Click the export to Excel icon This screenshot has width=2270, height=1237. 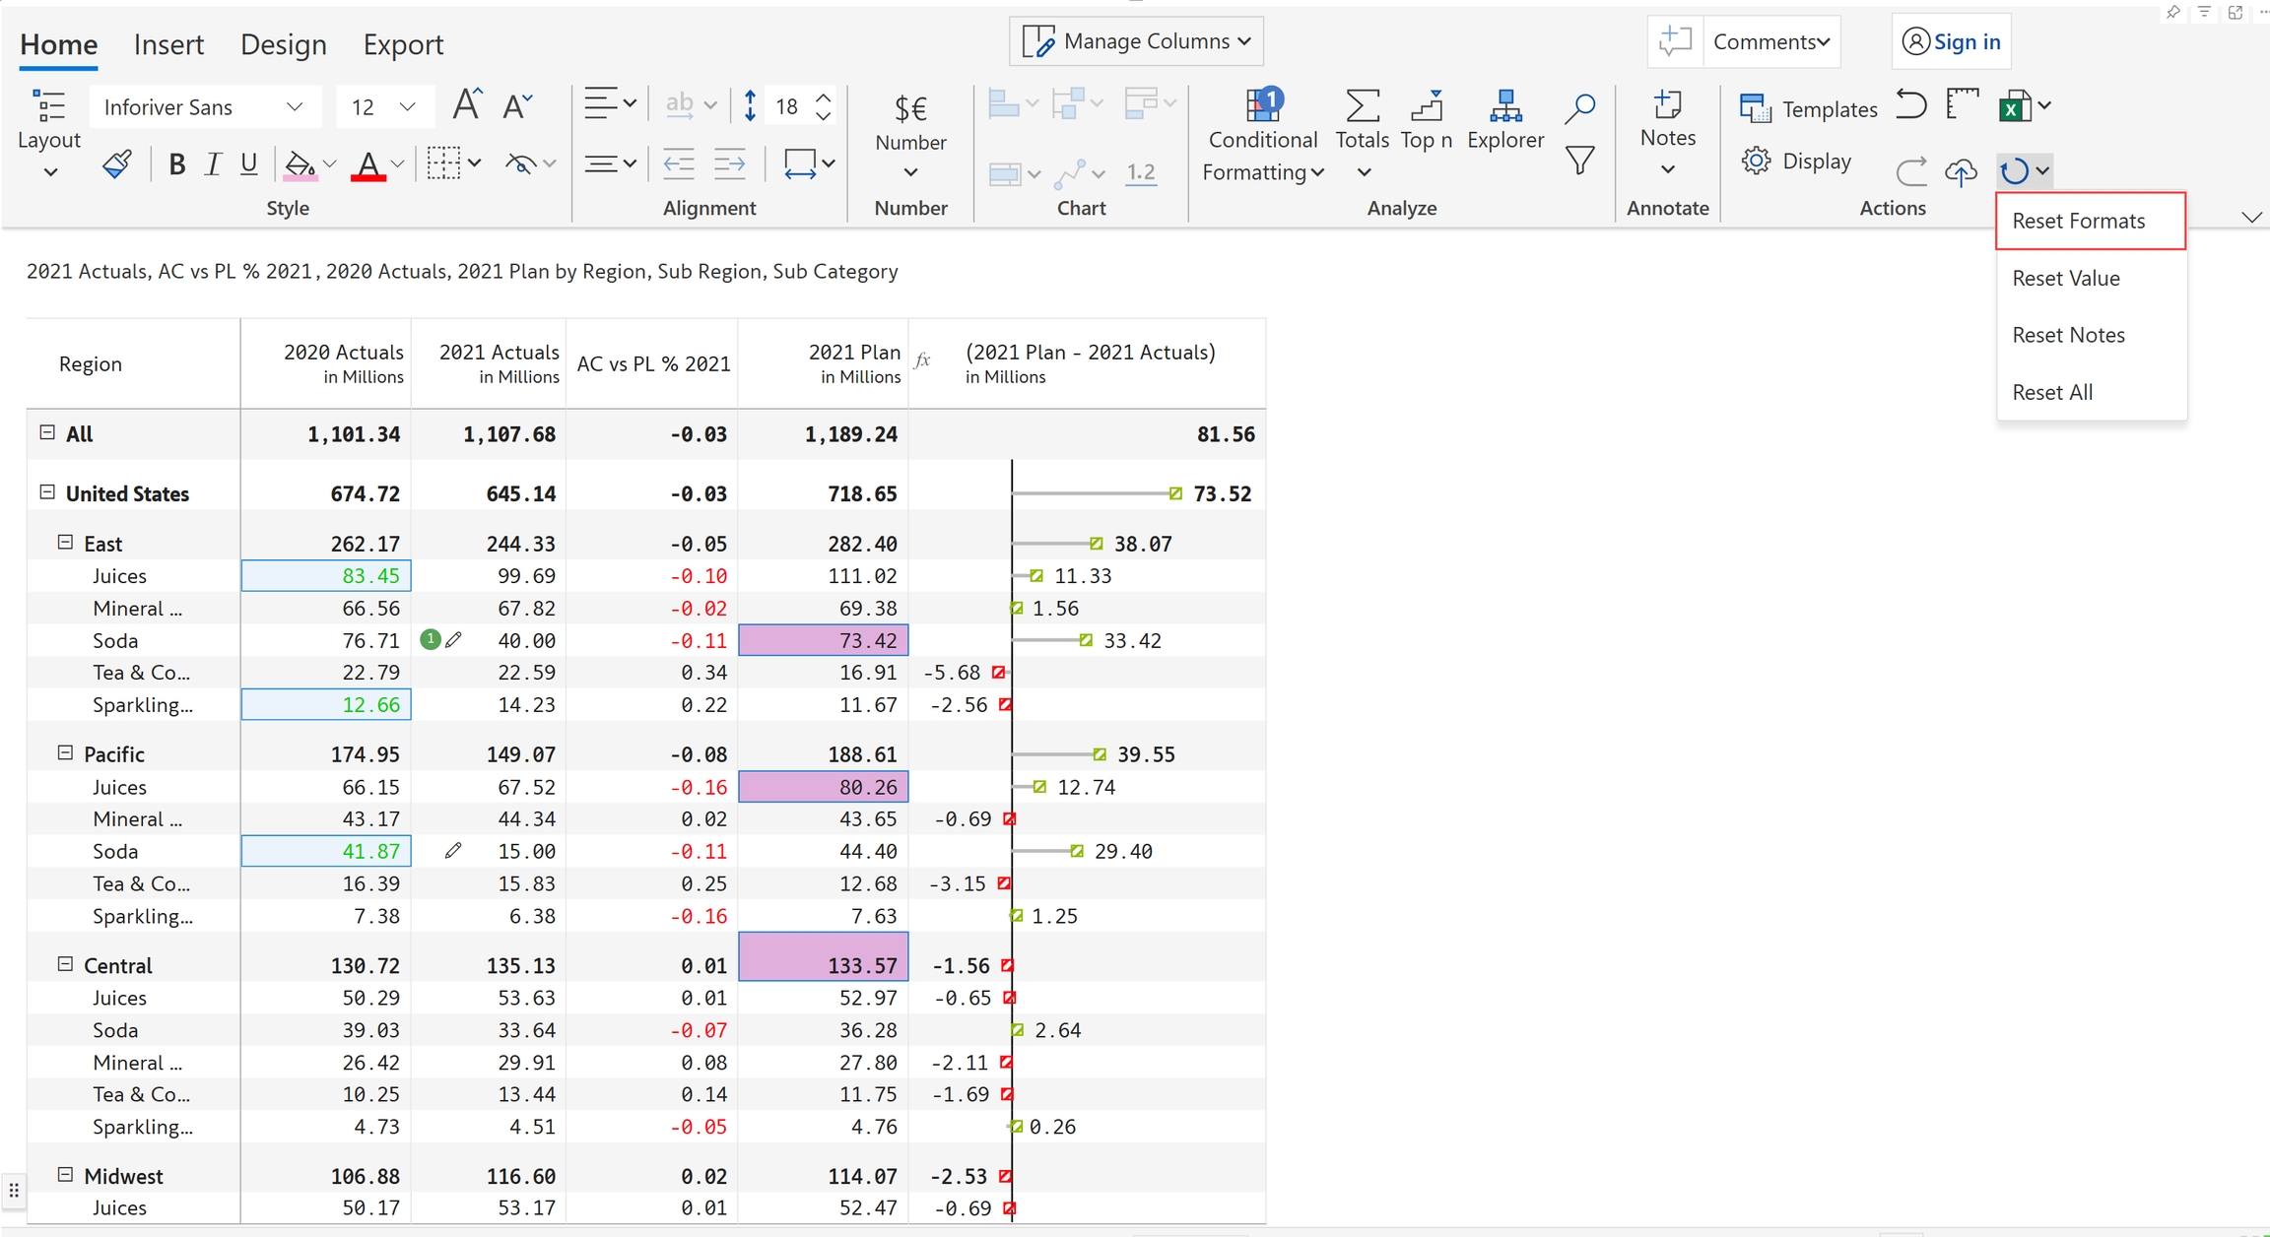point(2014,106)
